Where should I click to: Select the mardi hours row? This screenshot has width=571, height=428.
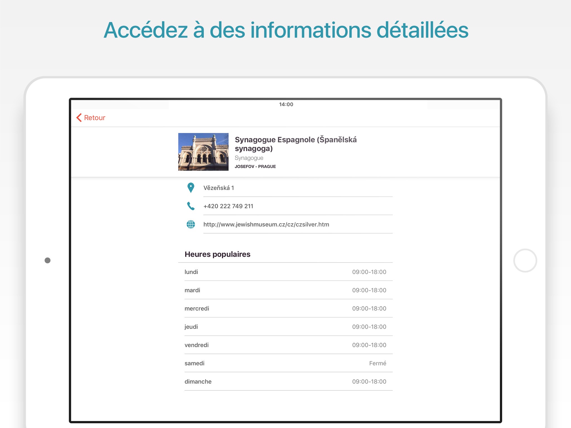(x=285, y=290)
